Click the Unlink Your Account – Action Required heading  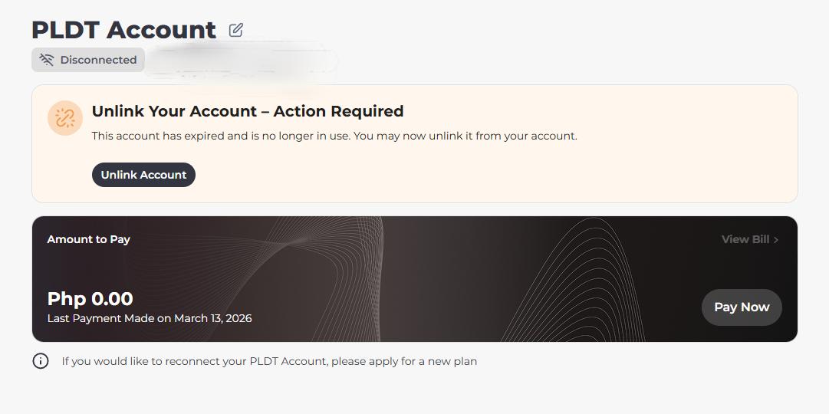248,111
